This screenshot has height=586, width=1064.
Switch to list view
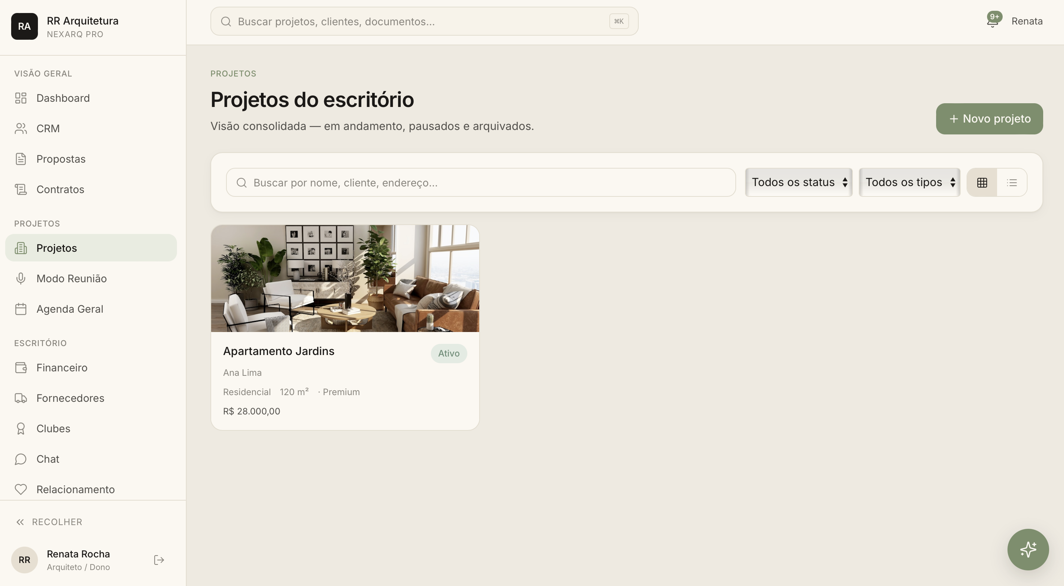click(1012, 183)
